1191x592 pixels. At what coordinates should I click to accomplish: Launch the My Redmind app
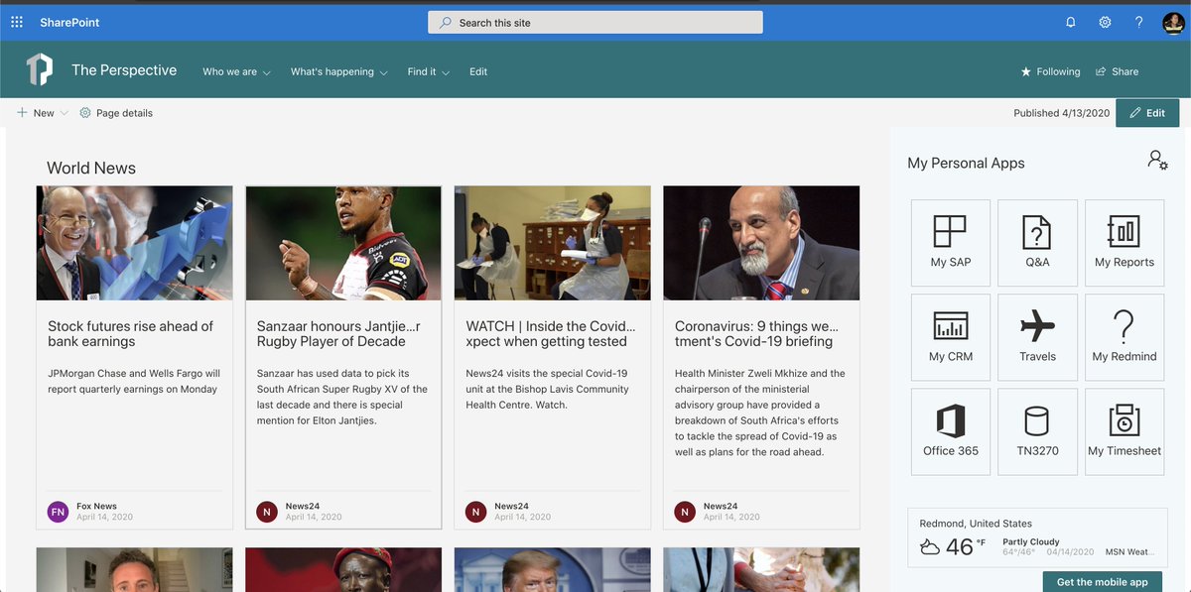[x=1124, y=337]
